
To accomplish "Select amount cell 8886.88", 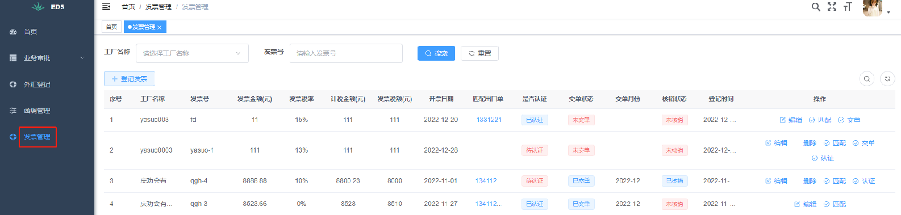I will 255,181.
